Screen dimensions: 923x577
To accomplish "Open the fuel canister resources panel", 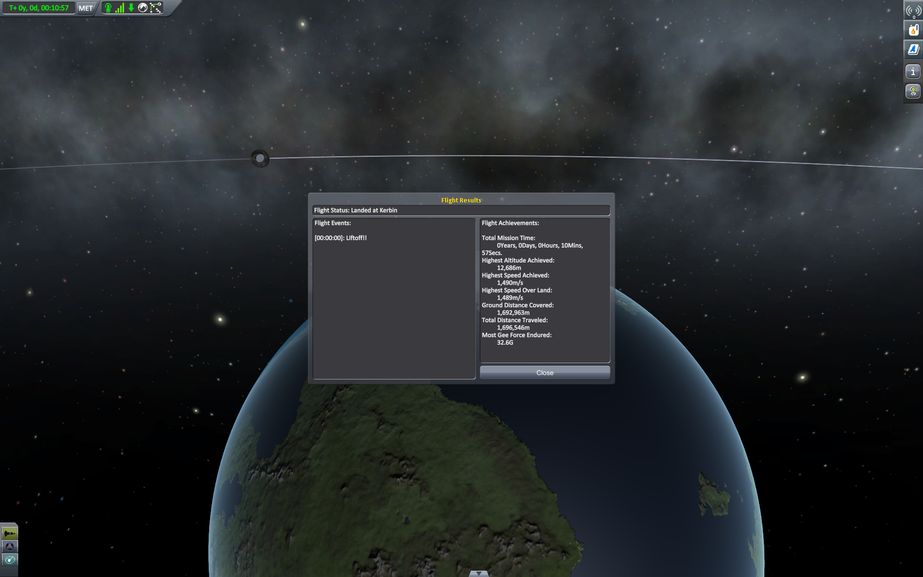I will [x=913, y=30].
